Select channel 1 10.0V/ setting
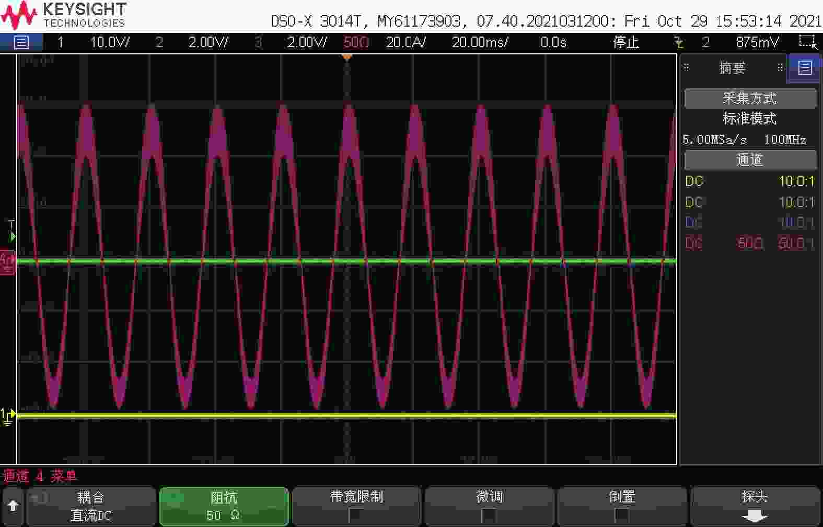 pyautogui.click(x=110, y=42)
